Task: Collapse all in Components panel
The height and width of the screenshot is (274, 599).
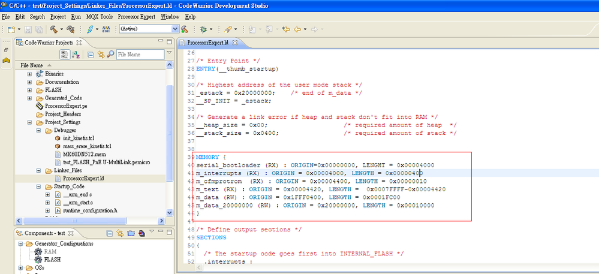Action: point(110,233)
